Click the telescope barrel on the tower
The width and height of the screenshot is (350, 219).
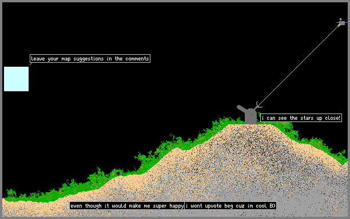point(241,108)
